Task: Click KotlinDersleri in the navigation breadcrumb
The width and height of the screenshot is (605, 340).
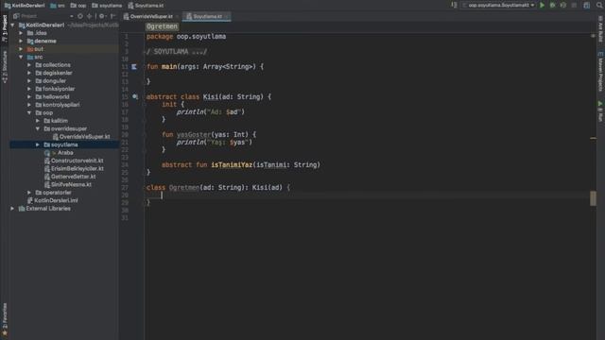Action: [x=25, y=6]
